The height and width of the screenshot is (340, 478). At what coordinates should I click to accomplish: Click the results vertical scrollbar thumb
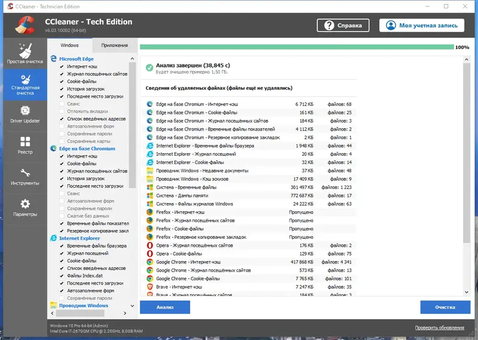point(467,153)
